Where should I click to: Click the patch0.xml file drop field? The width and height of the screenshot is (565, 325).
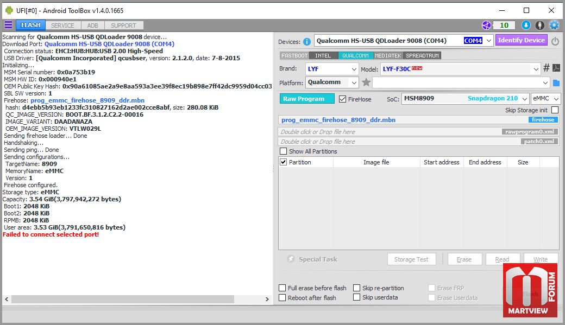[419, 142]
